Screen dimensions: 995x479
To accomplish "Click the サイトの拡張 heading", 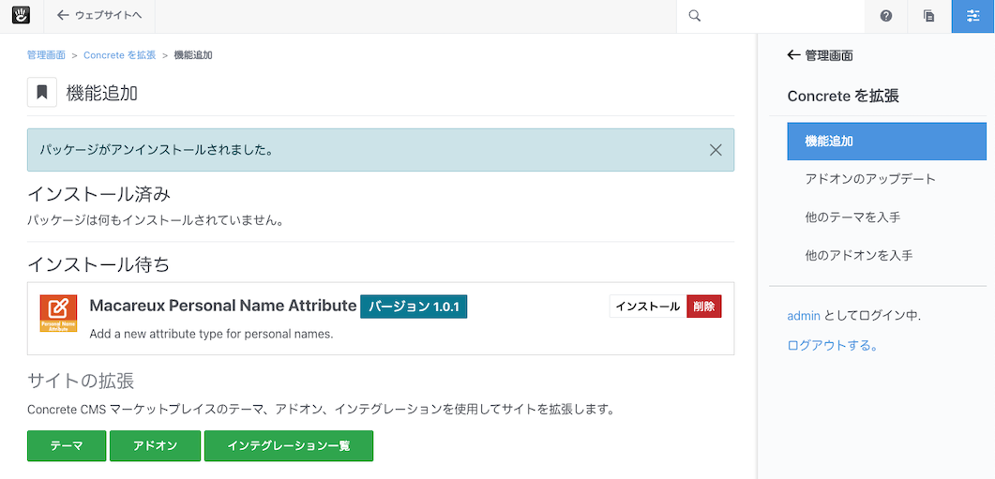I will (x=81, y=382).
